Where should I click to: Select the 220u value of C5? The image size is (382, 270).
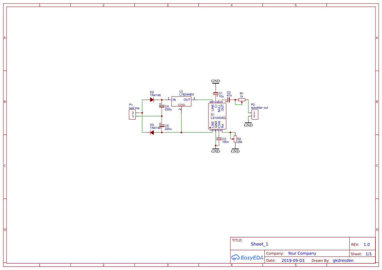(x=168, y=129)
